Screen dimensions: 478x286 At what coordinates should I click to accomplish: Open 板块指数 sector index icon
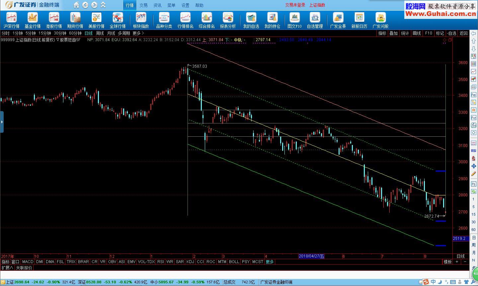tap(141, 20)
